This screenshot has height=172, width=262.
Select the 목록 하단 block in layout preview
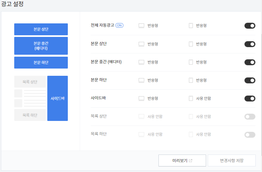pos(30,115)
